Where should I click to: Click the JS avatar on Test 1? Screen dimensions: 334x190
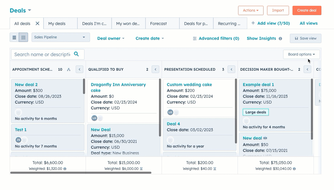(18, 140)
